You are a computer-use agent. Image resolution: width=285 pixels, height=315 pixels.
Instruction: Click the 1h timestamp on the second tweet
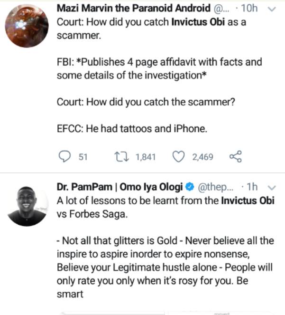pyautogui.click(x=252, y=187)
